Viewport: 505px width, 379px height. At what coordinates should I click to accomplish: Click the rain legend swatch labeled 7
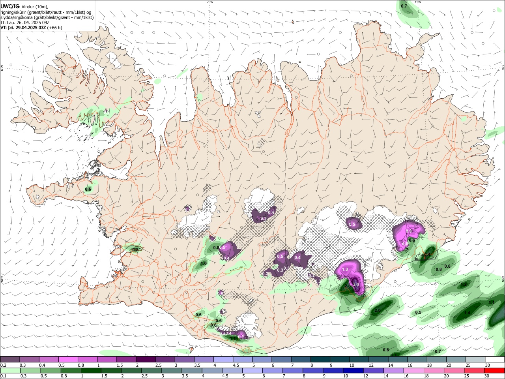pos(292,371)
